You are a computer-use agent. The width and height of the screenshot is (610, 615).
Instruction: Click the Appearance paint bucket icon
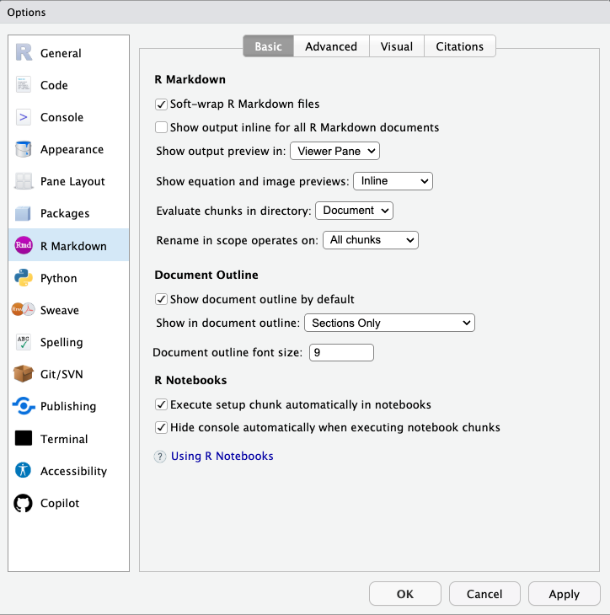(x=24, y=149)
